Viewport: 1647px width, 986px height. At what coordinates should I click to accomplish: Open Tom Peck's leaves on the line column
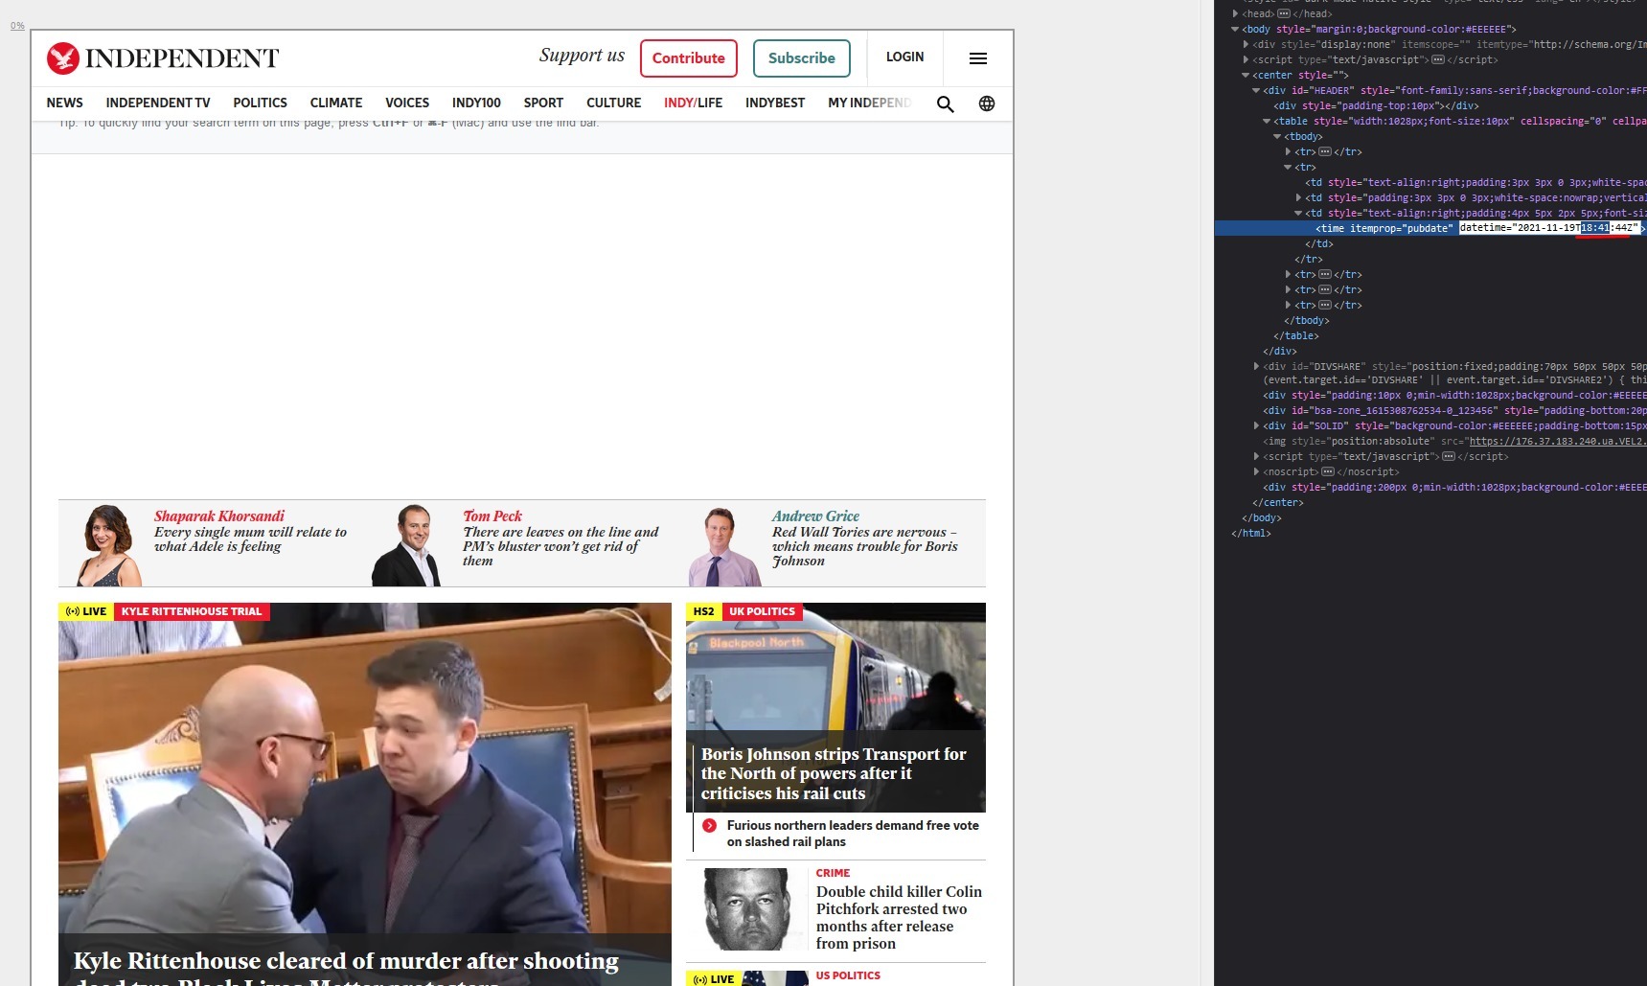pos(560,546)
